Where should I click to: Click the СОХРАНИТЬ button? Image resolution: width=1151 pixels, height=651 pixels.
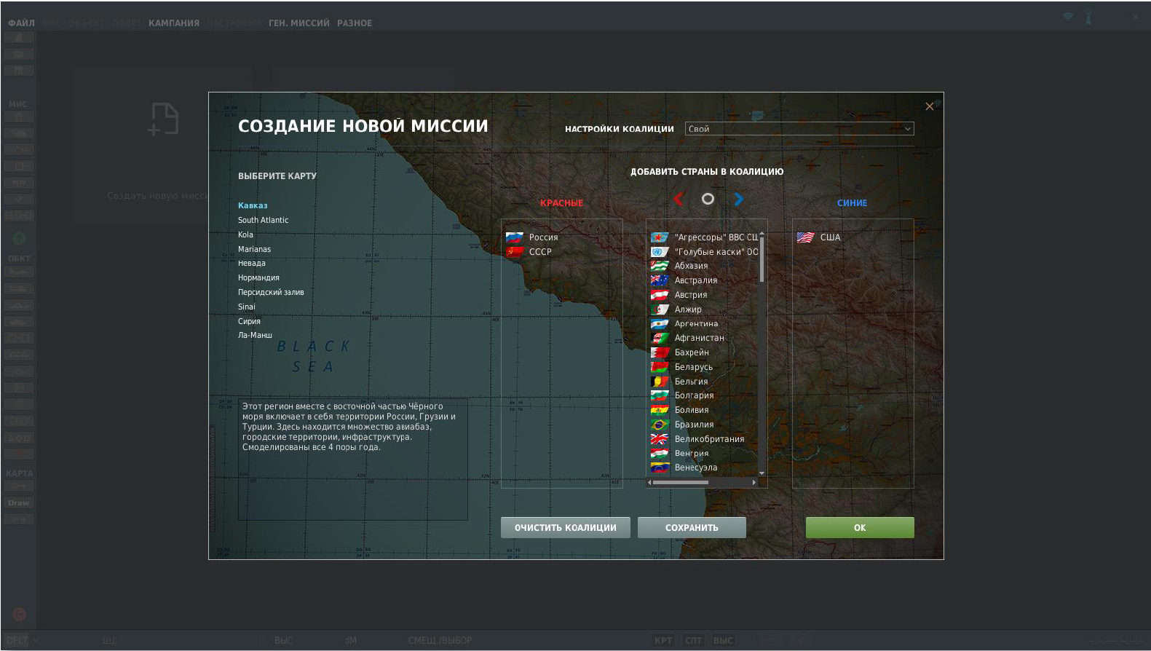tap(692, 528)
